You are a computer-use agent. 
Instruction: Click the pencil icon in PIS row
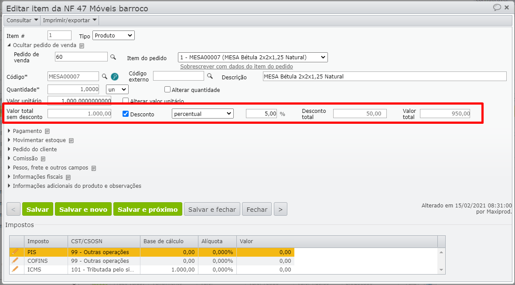click(x=15, y=252)
